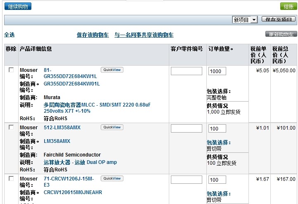Open the 多层陶瓷电容器MLCC description link
Viewport: 298px width, 204px height.
[97, 108]
